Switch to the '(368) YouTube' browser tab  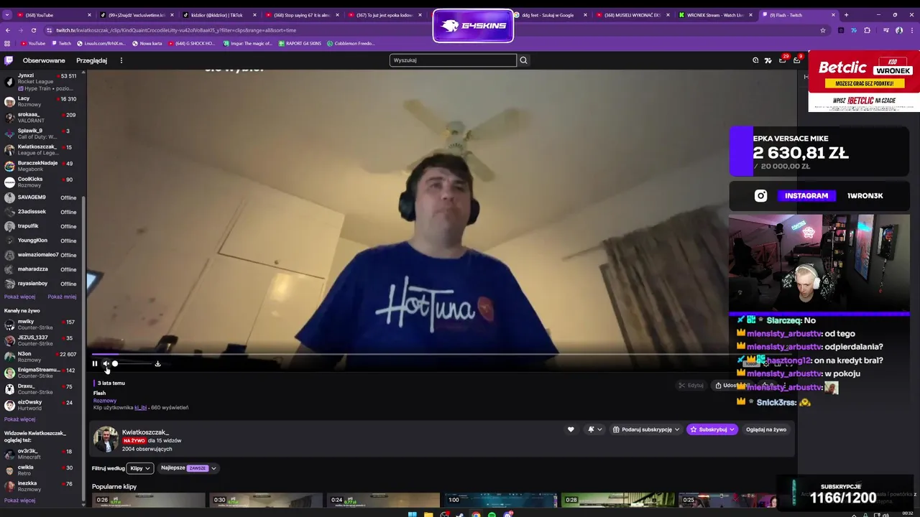(x=54, y=15)
